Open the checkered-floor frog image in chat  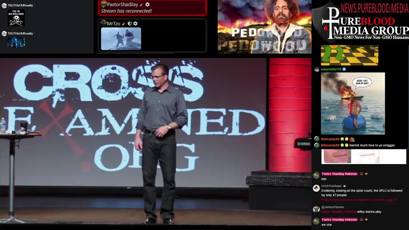(x=350, y=55)
